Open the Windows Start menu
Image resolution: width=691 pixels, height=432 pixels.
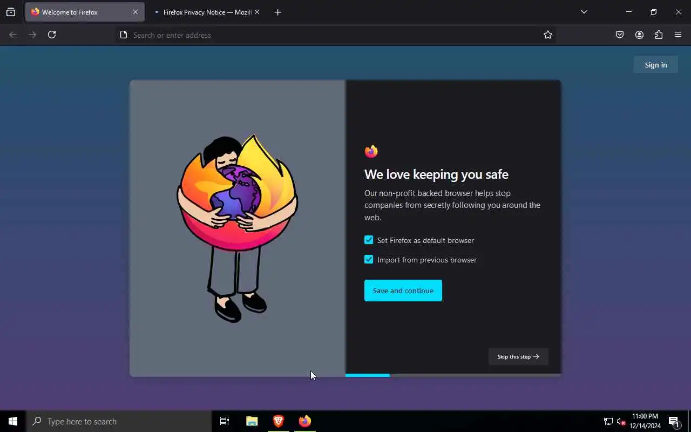pos(13,421)
